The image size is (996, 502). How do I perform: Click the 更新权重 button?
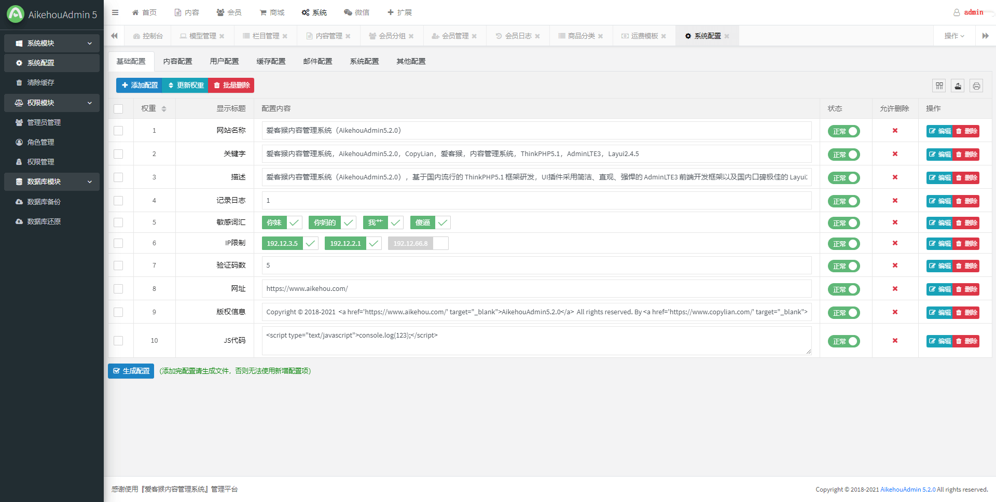coord(185,85)
